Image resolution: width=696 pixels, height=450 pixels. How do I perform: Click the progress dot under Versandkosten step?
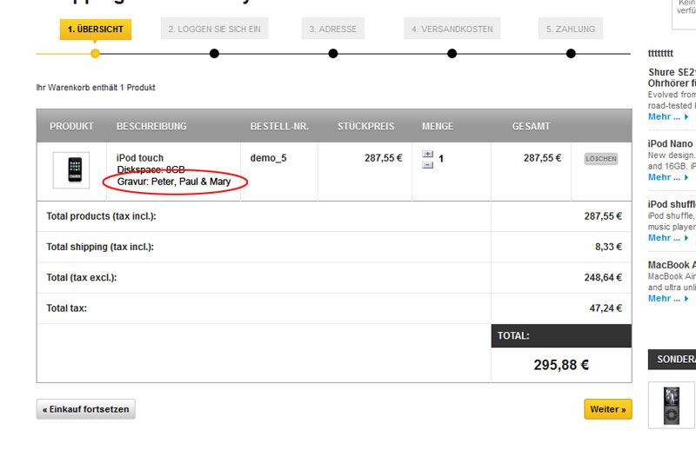452,54
